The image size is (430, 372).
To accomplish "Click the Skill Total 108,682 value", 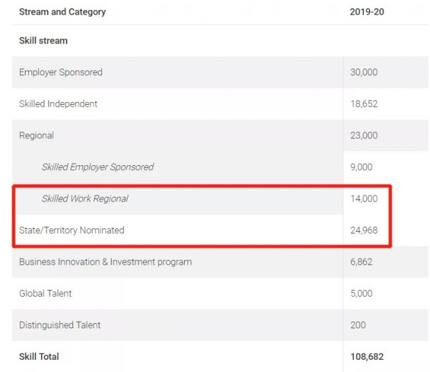I will [x=367, y=357].
